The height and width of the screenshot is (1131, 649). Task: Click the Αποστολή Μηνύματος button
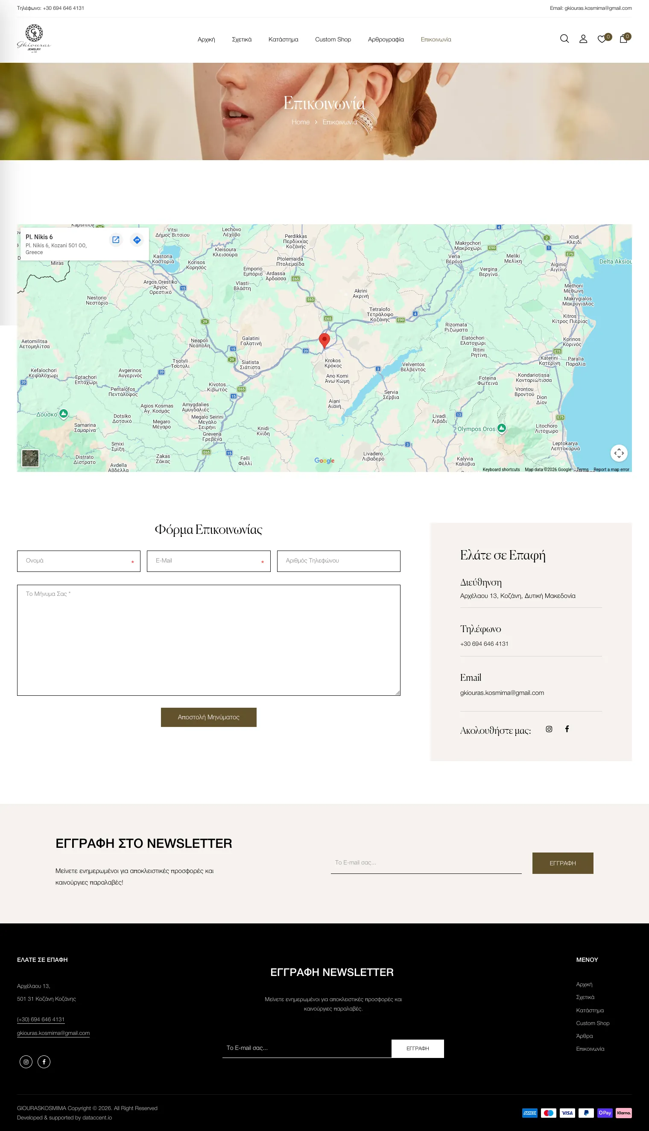click(209, 717)
